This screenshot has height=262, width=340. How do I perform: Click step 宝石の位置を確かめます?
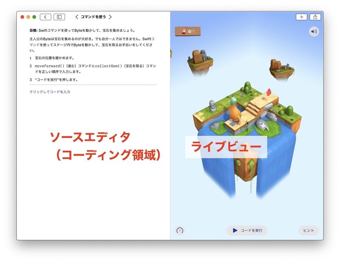[55, 58]
